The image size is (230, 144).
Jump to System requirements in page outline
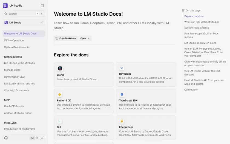click(x=197, y=28)
